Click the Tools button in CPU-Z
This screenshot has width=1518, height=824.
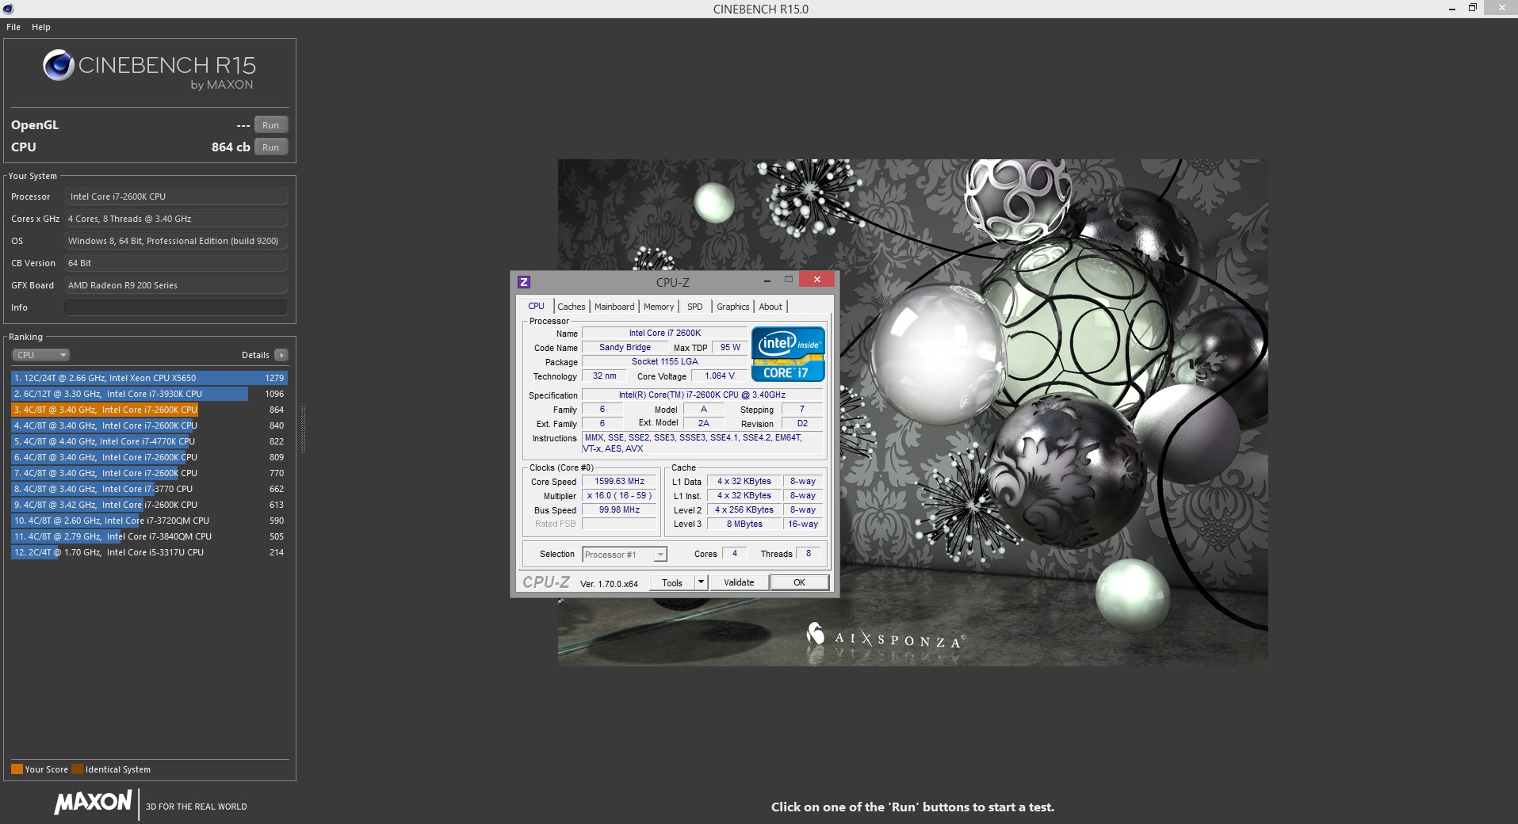point(672,582)
